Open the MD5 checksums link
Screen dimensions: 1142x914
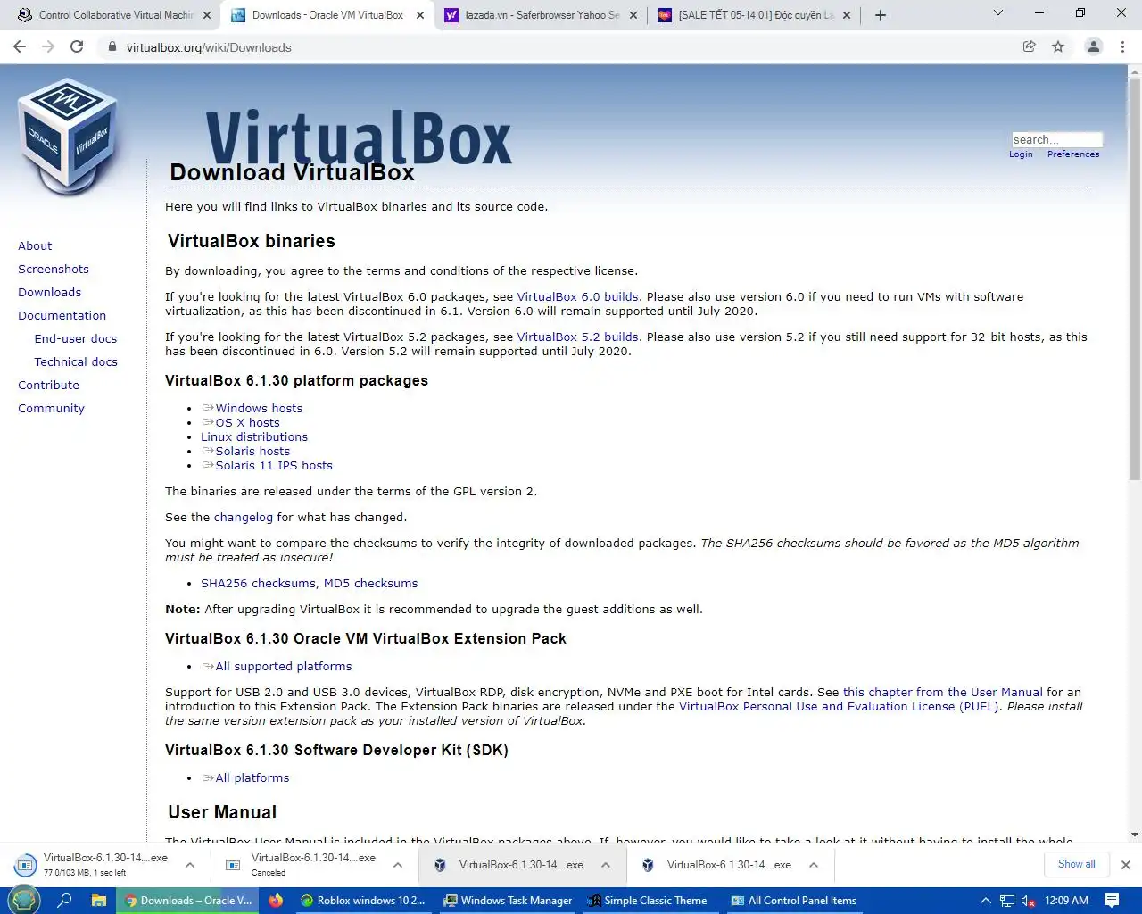(x=370, y=584)
